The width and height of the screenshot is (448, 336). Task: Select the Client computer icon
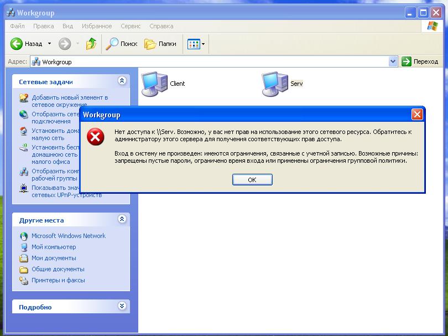click(154, 84)
